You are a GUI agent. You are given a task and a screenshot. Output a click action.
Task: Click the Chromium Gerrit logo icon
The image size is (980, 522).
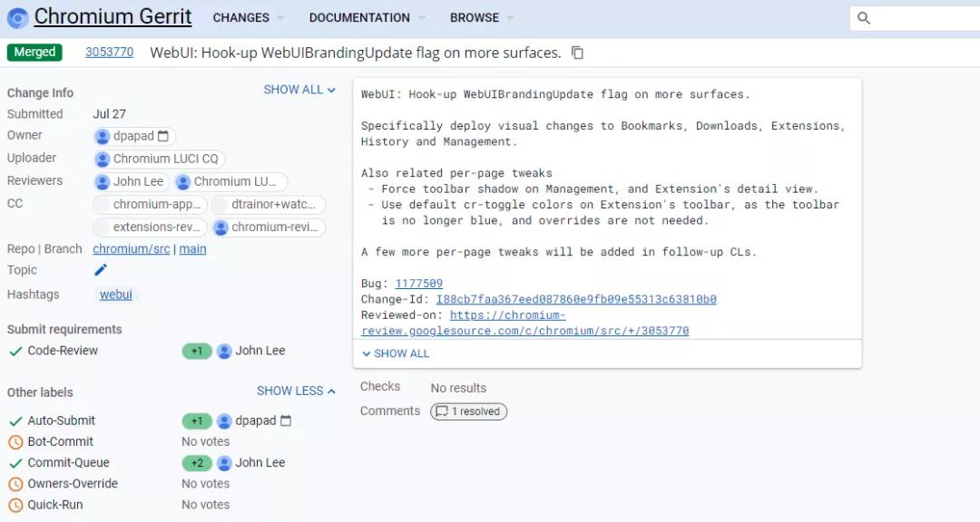(17, 18)
